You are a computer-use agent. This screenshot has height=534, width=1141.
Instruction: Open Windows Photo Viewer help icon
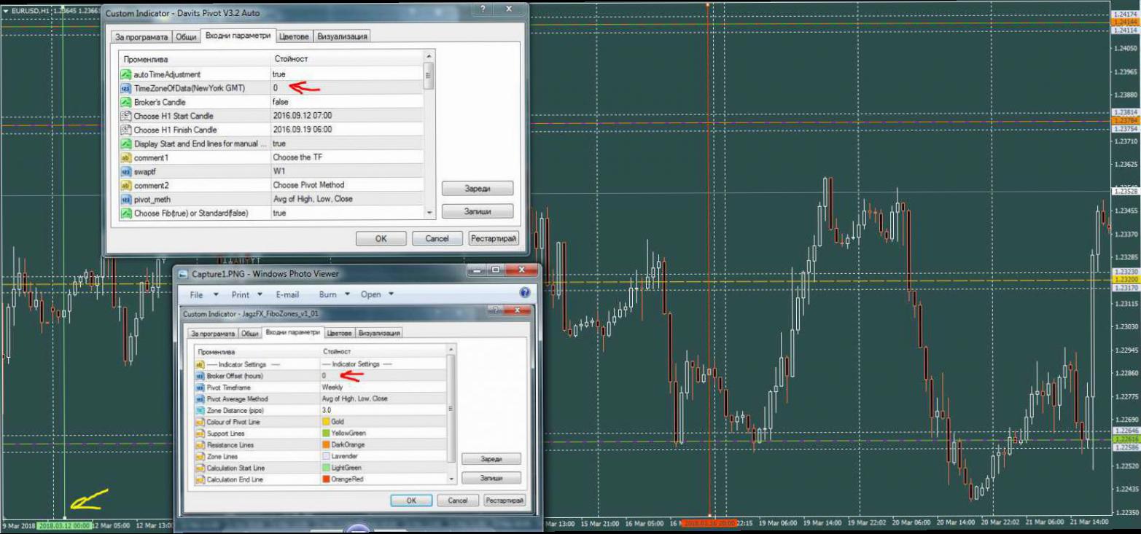tap(524, 293)
